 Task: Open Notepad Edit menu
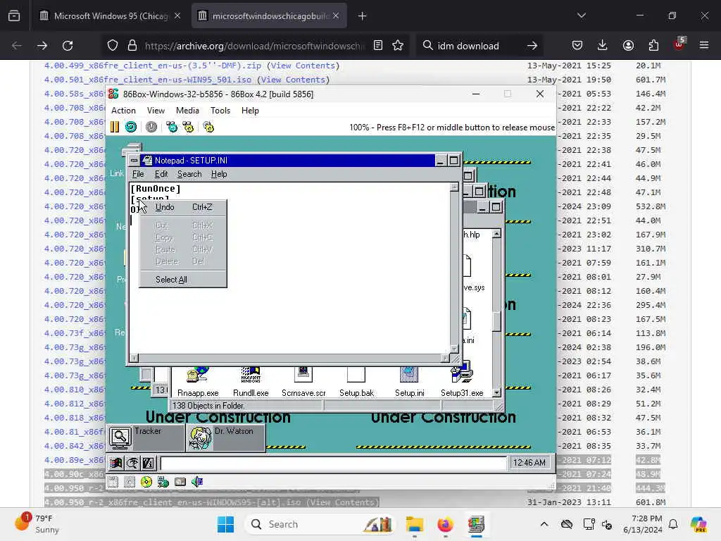pyautogui.click(x=161, y=174)
